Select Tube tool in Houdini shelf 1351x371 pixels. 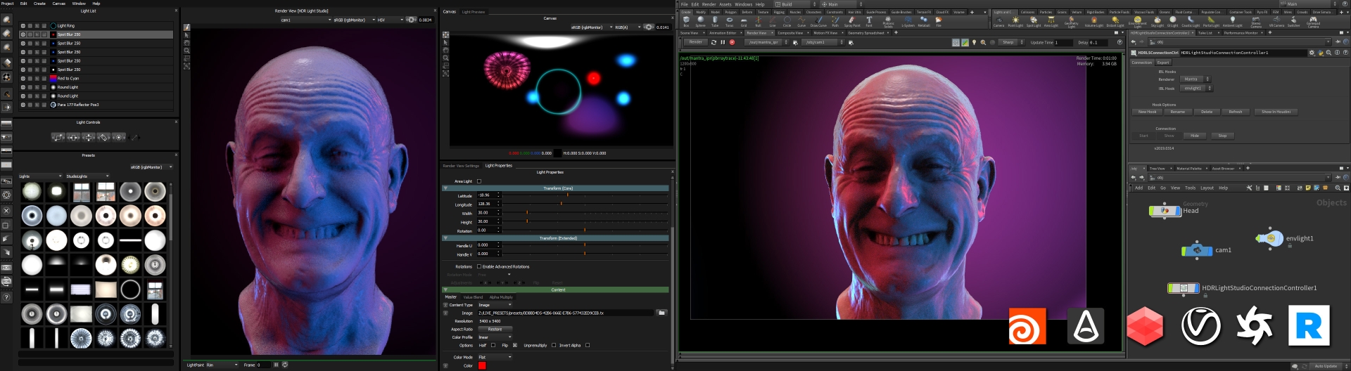715,21
